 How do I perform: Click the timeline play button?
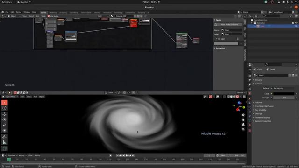point(127,155)
